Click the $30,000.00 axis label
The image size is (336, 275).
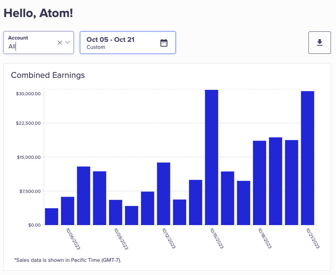28,94
